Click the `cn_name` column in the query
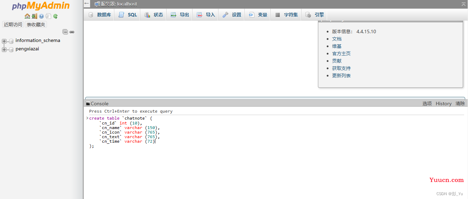Viewport: 468px width, 199px height. click(110, 128)
